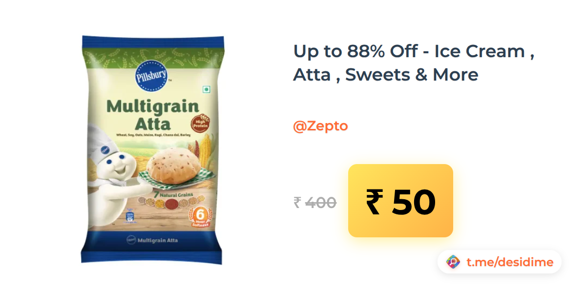586x293 pixels.
Task: Click the Multigrain Atta green title text
Action: [x=152, y=113]
